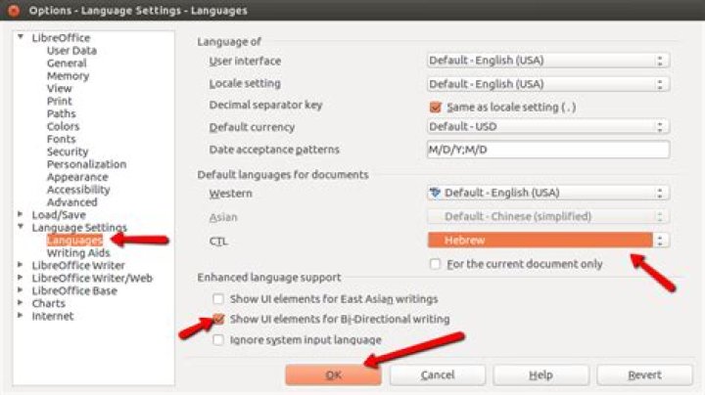The image size is (705, 395).
Task: Open the Locale setting dropdown
Action: [548, 84]
